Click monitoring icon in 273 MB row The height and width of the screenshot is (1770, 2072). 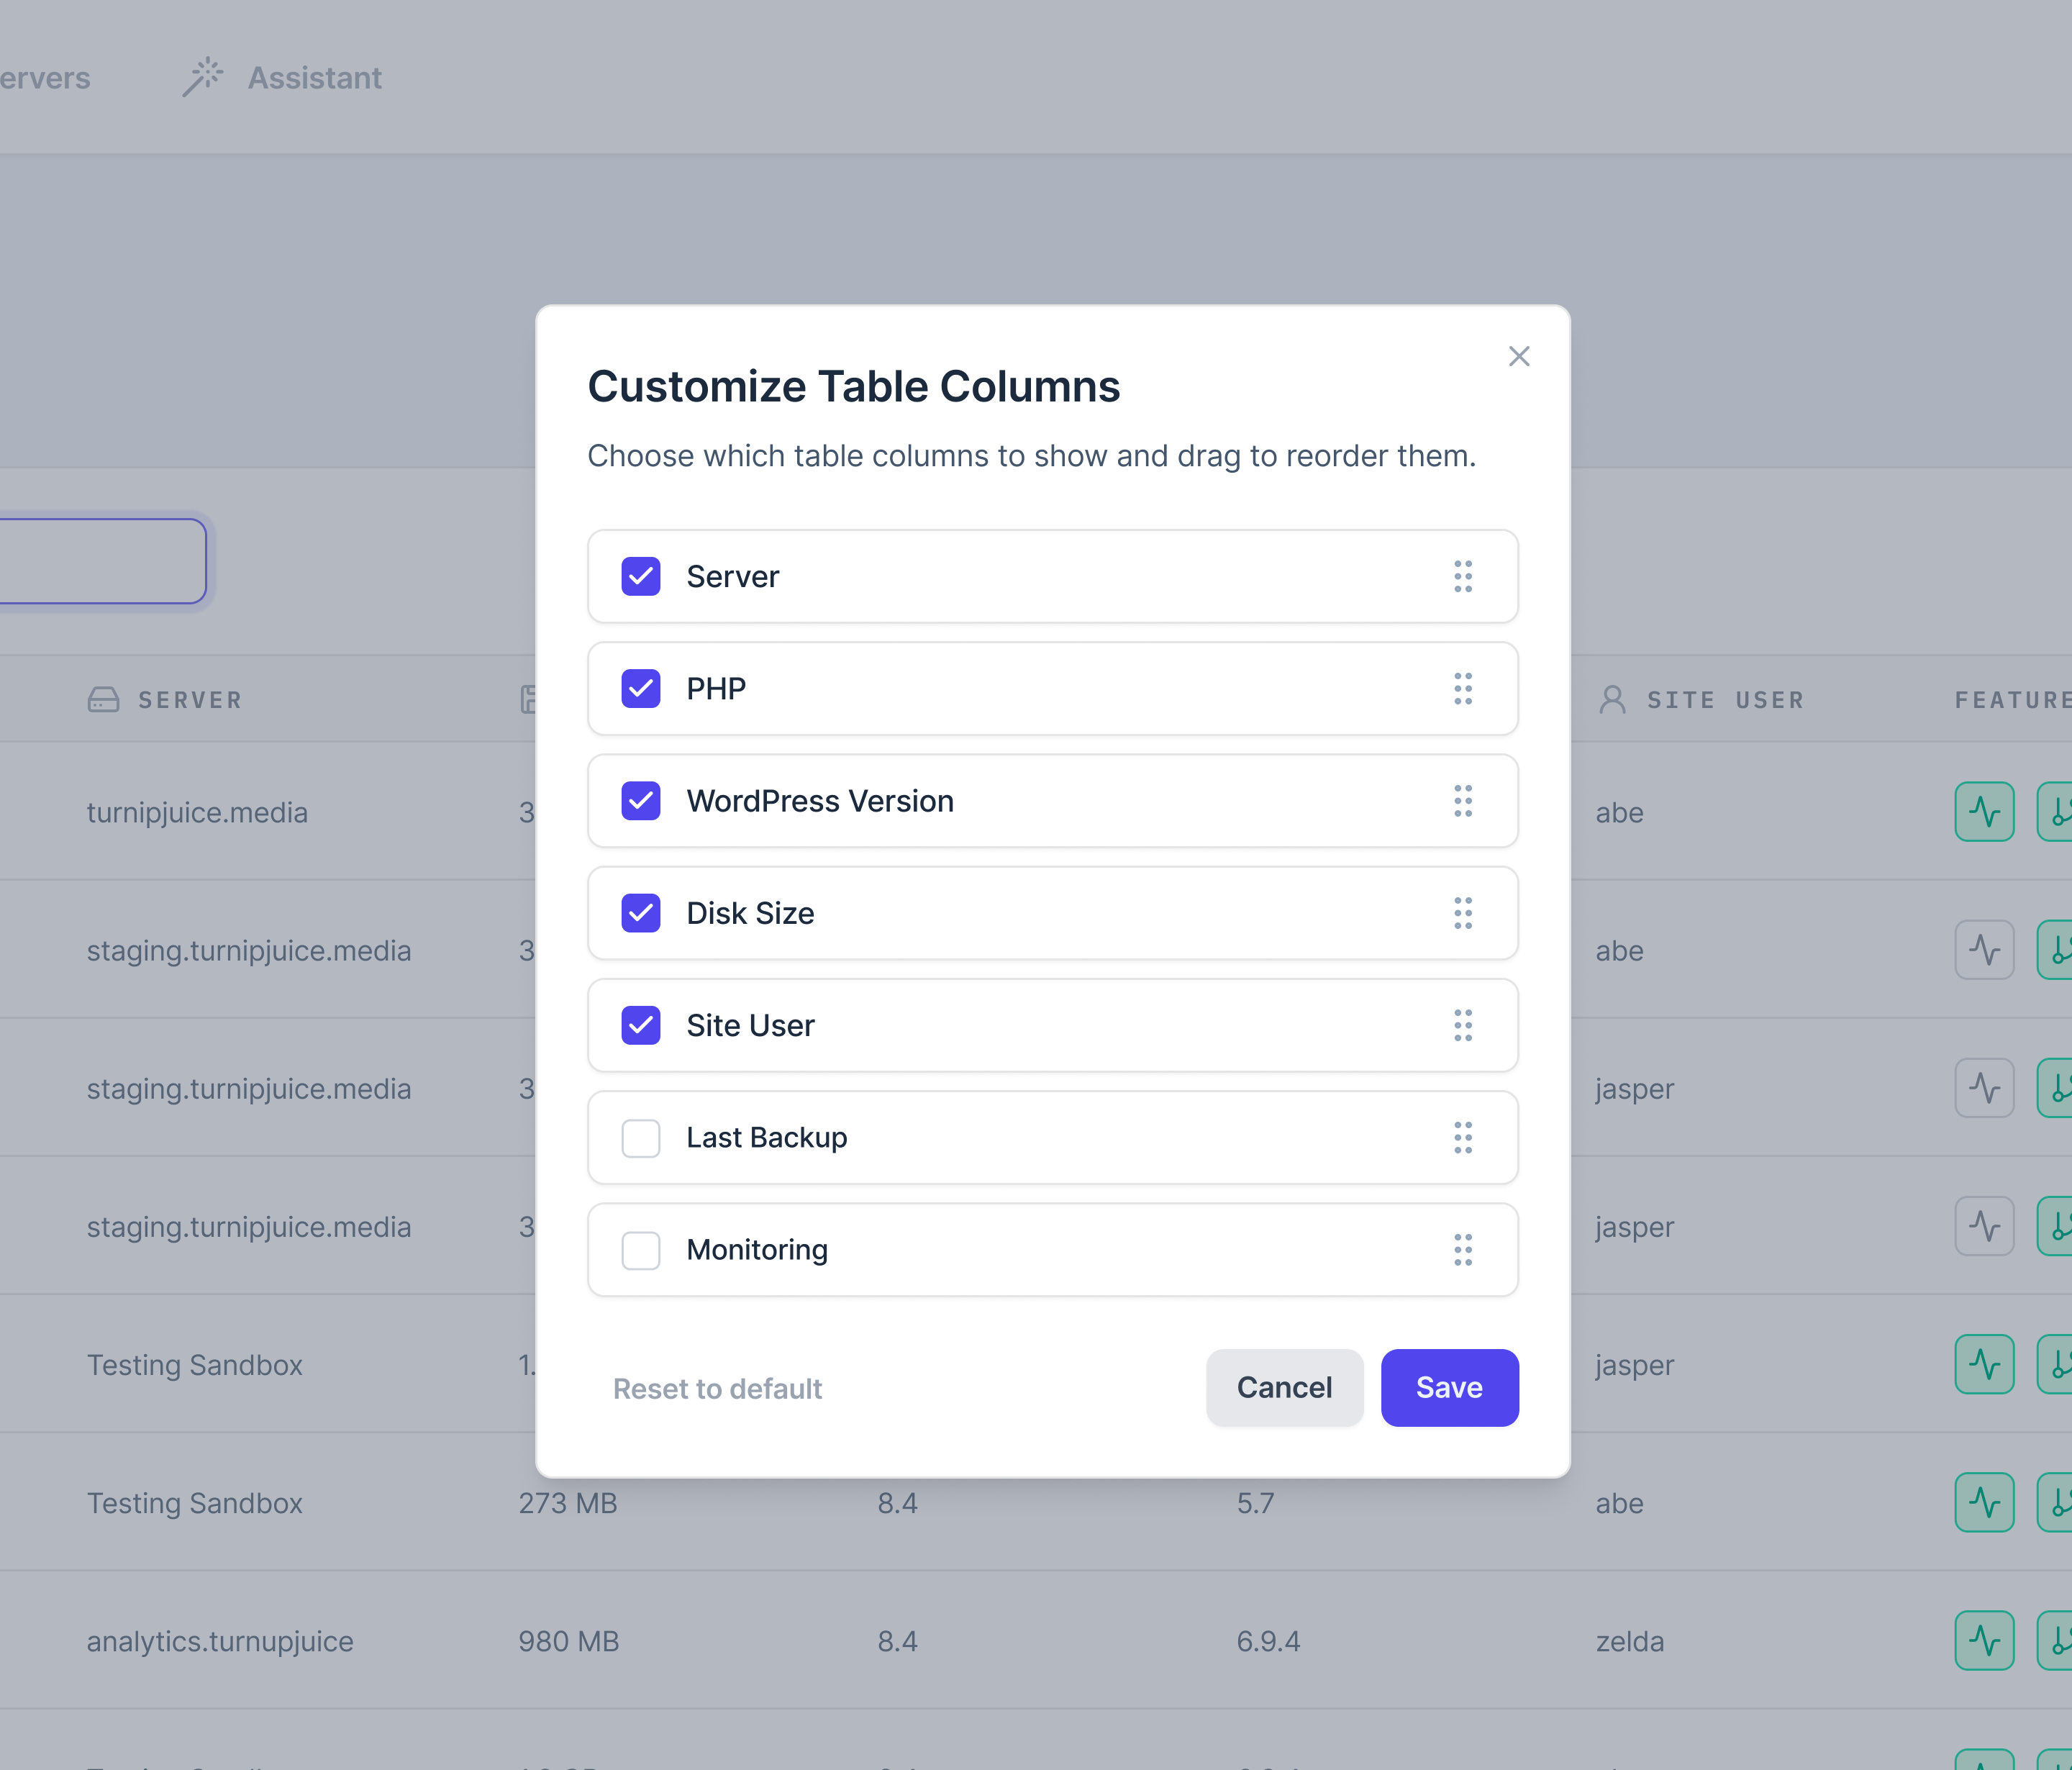coord(1984,1502)
